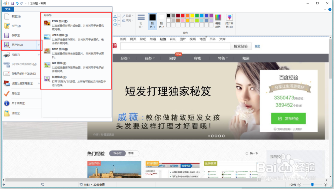This screenshot has height=189, width=334.
Task: Click the undo arrow in title bar
Action: [x=17, y=3]
